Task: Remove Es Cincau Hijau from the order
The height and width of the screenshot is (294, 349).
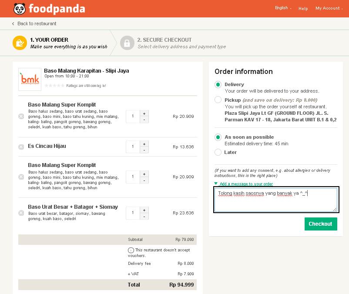Action: (x=21, y=147)
